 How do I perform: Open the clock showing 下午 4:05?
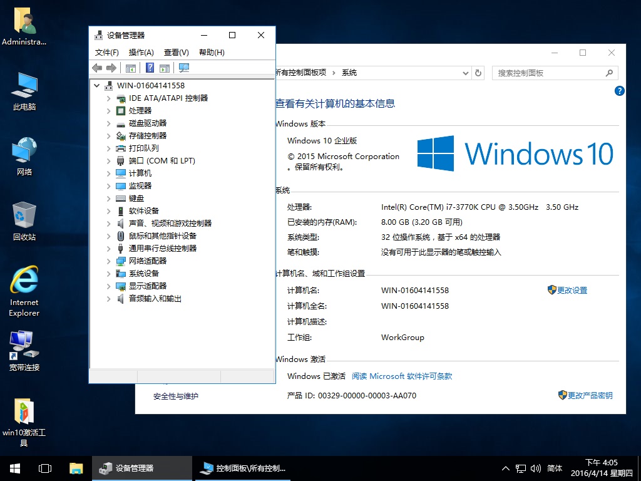[x=602, y=468]
